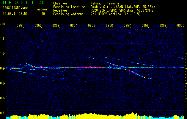187x119 pixels.
Task: Click the 0.8 frequency axis label
Action: (x=2, y=83)
